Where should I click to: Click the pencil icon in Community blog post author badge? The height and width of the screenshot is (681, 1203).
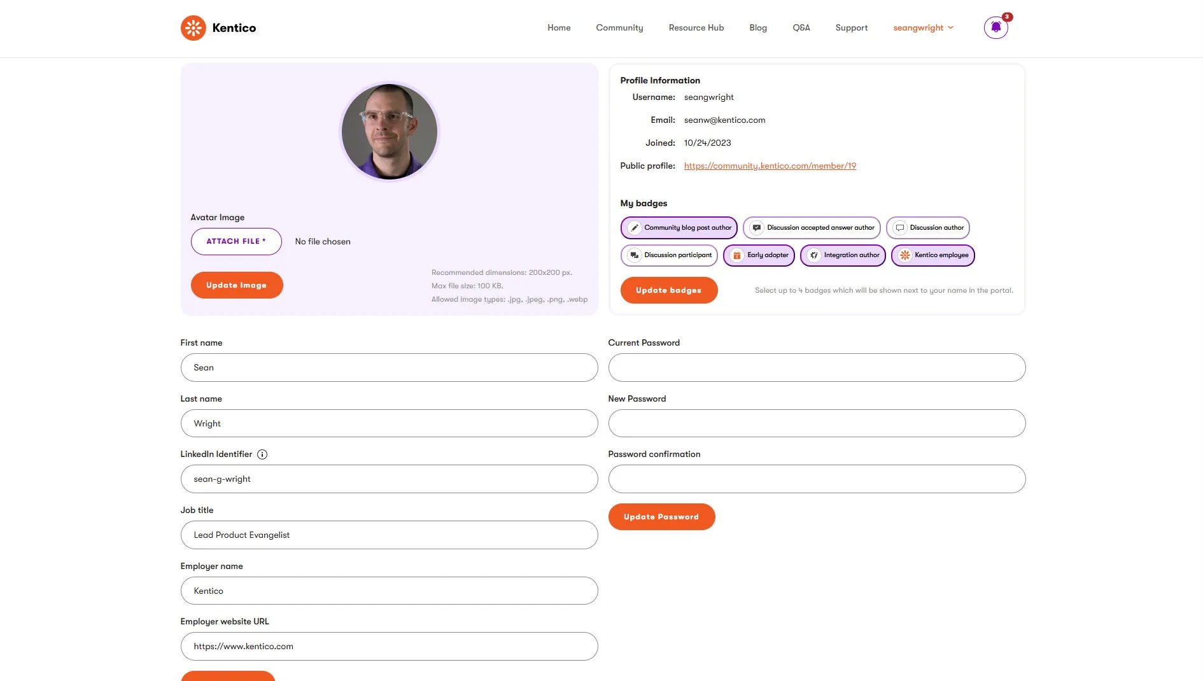tap(635, 228)
